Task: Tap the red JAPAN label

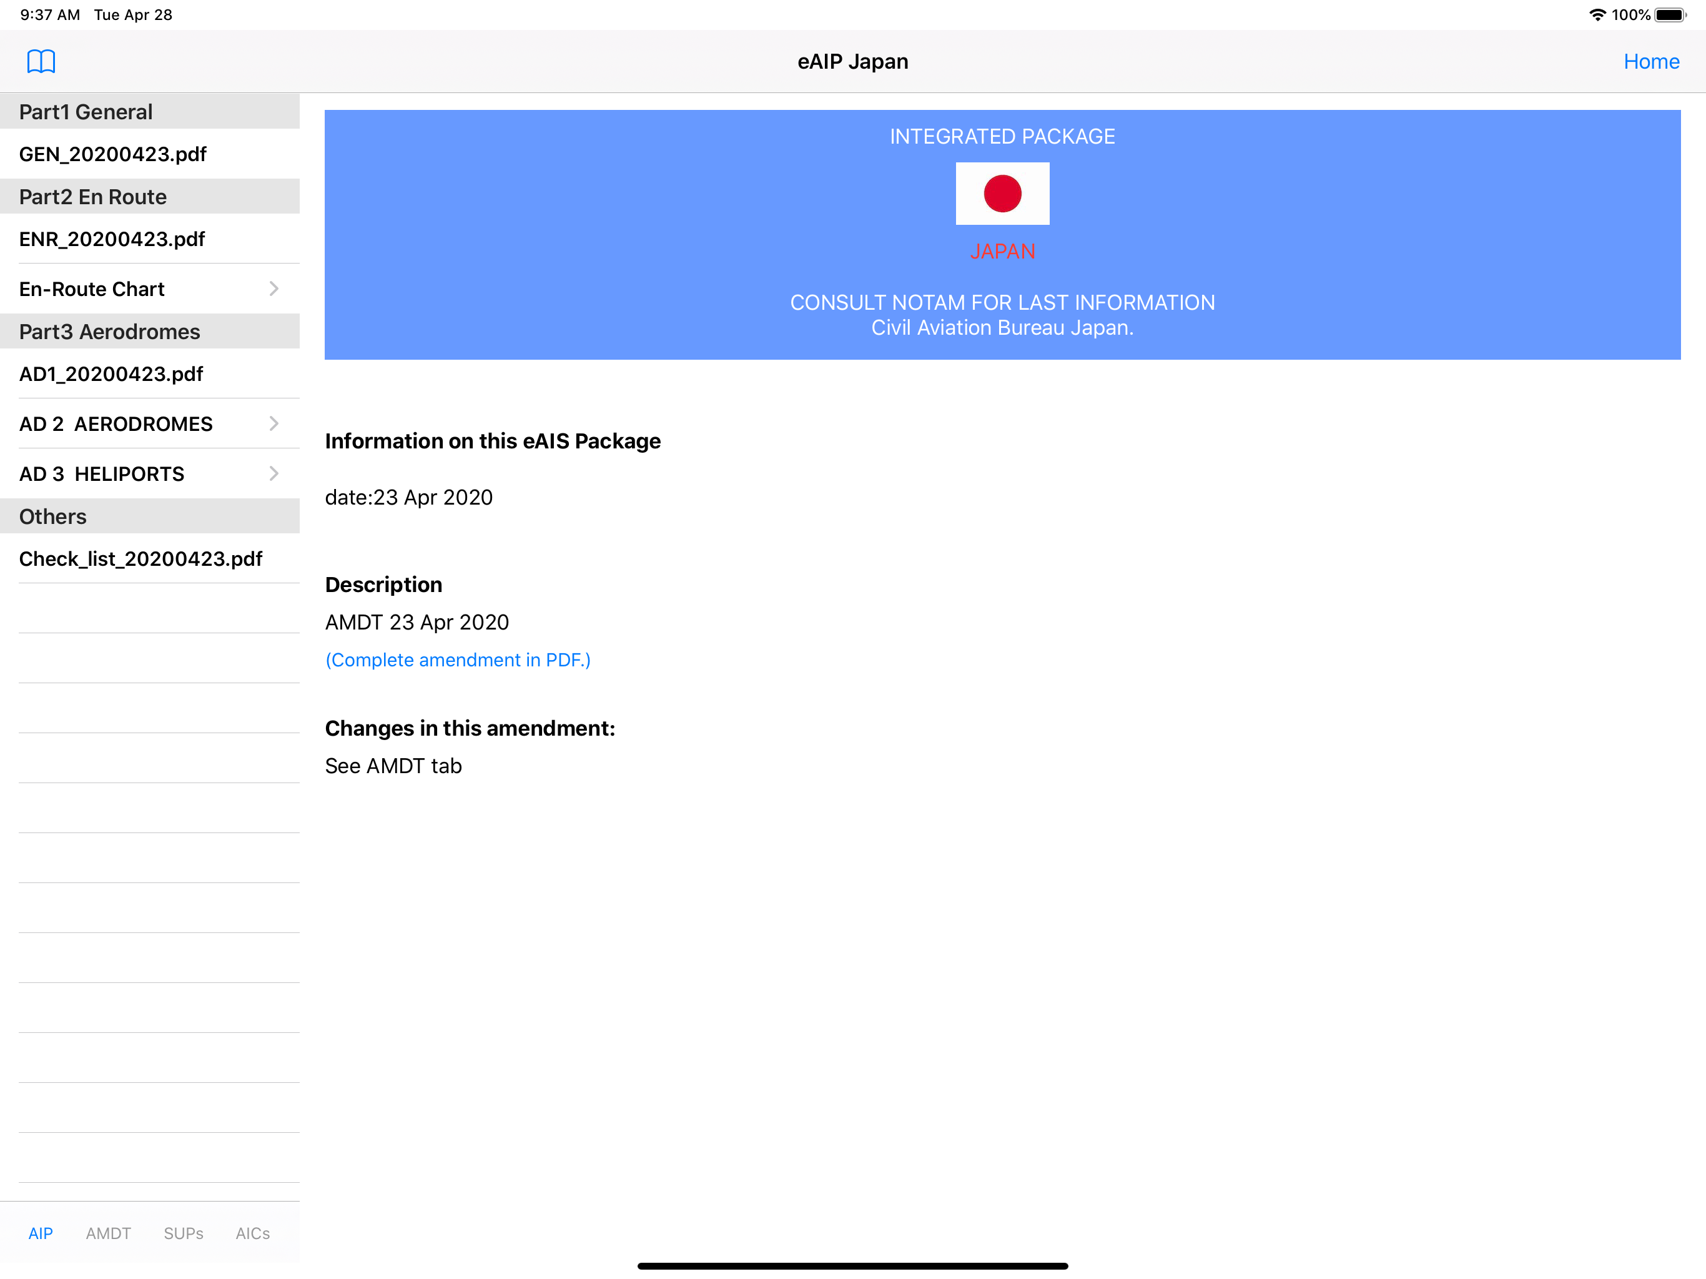Action: click(x=1003, y=252)
